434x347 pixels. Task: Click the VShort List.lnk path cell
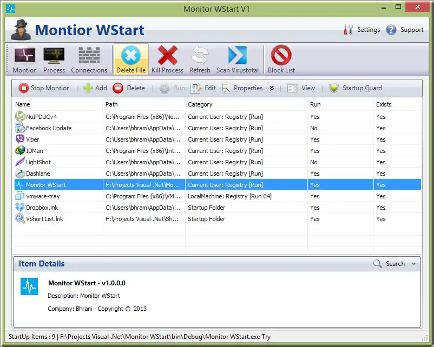pyautogui.click(x=142, y=219)
